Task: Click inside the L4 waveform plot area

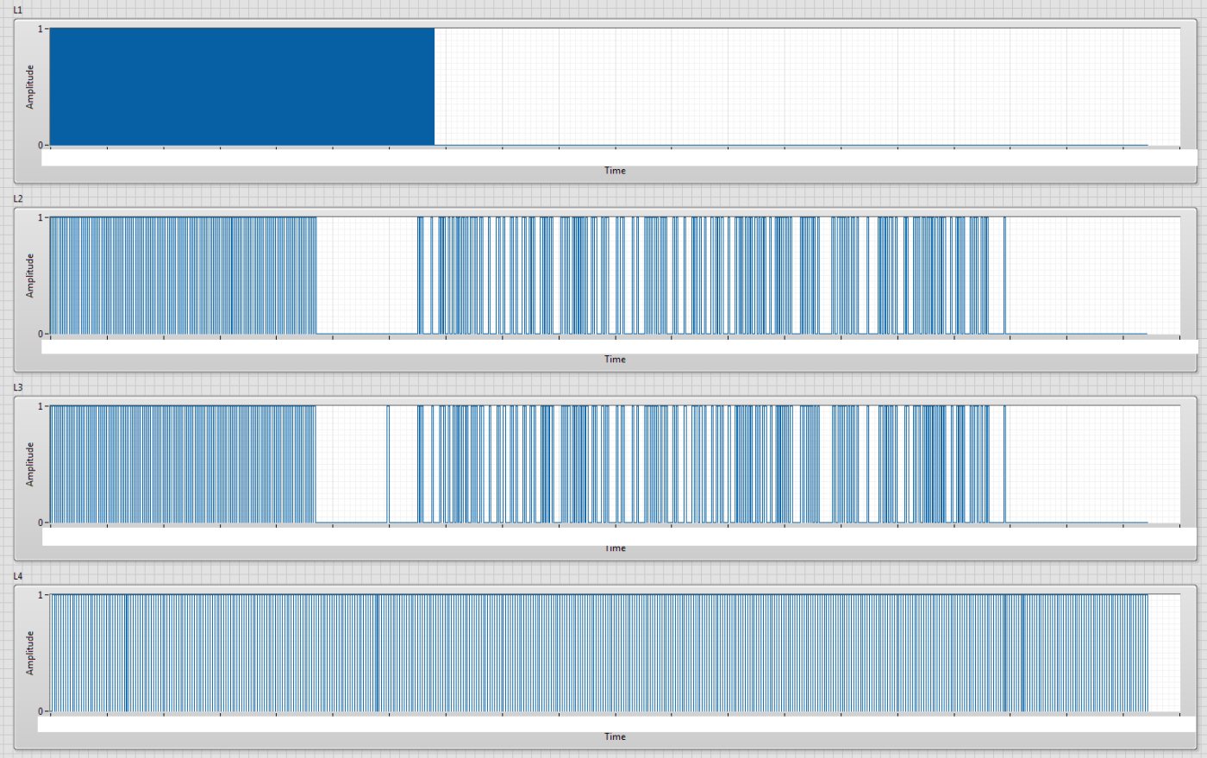Action: pyautogui.click(x=615, y=654)
